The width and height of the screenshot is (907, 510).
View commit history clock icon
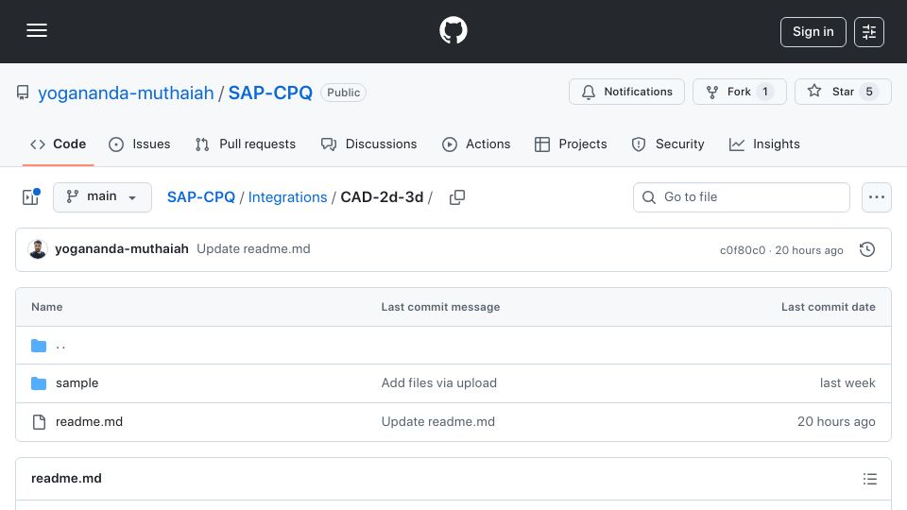pos(867,249)
